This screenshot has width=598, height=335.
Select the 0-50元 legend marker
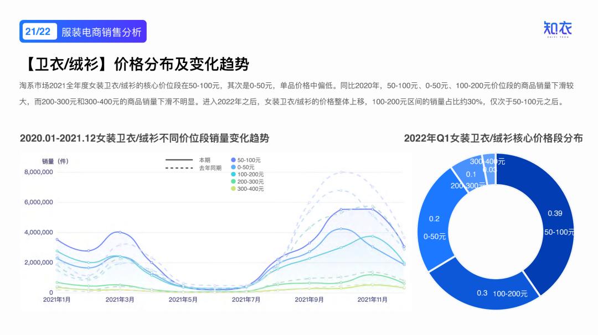(x=233, y=167)
